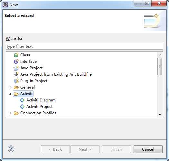This screenshot has height=161, width=169.
Task: Click the Interface wizard icon
Action: pos(16,62)
